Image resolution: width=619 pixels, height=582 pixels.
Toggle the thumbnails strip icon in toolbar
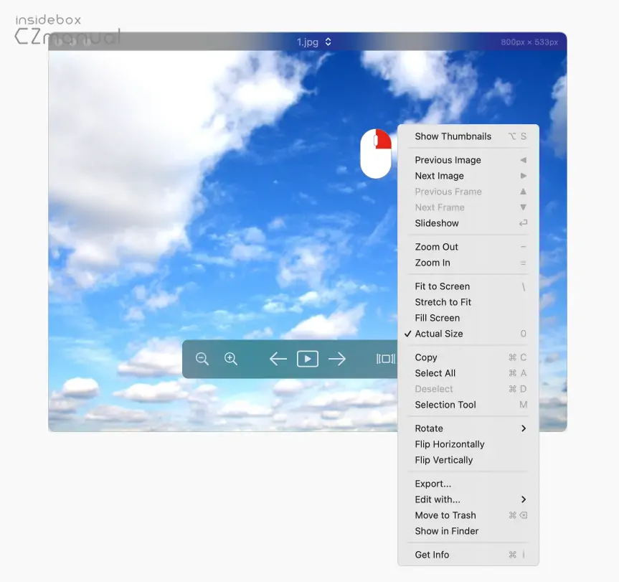point(385,359)
